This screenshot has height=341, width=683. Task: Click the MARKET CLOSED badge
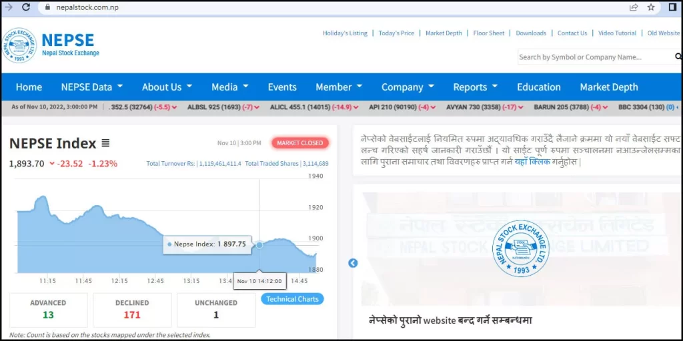300,143
